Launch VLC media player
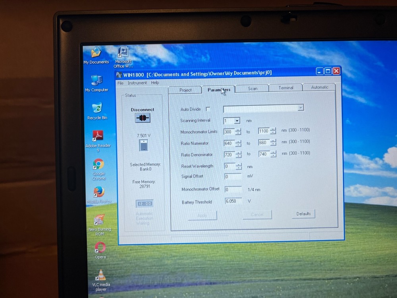Image resolution: width=397 pixels, height=298 pixels. click(101, 275)
